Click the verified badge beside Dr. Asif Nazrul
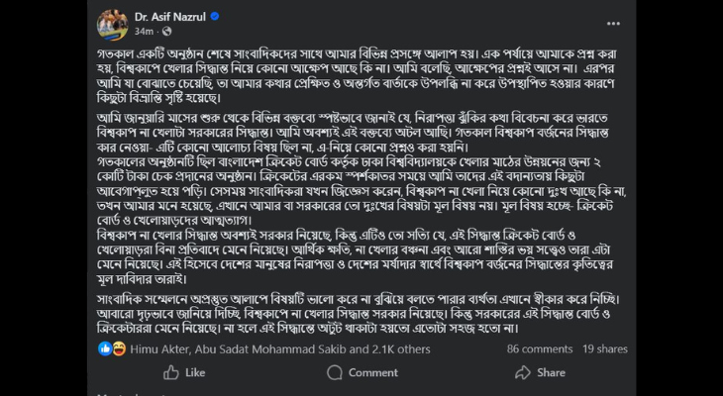The height and width of the screenshot is (396, 723). (x=214, y=17)
